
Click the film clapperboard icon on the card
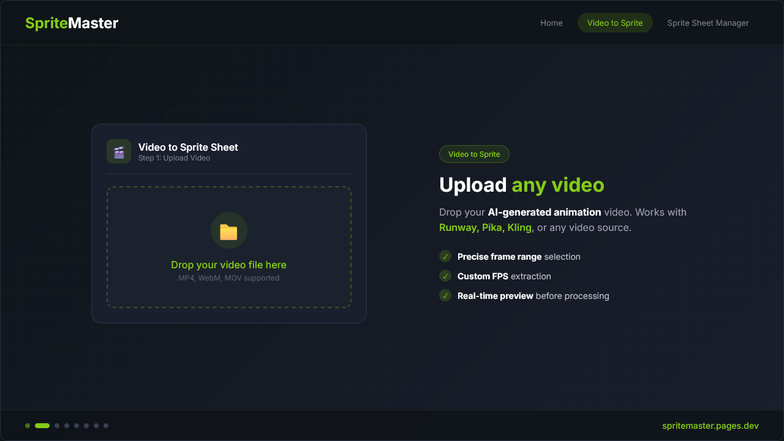[x=119, y=151]
